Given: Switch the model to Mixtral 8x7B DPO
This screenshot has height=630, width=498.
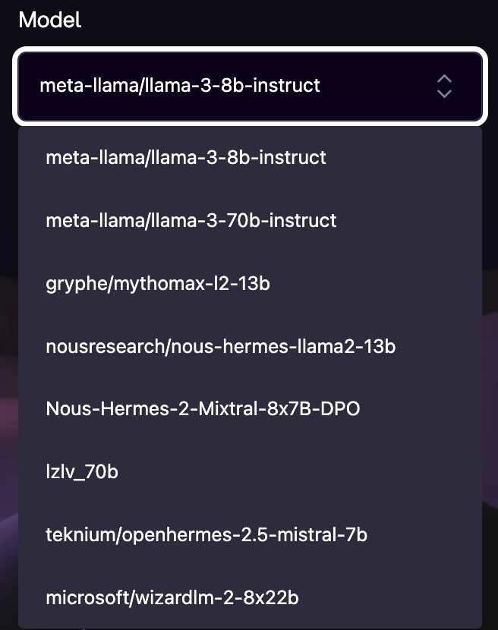Looking at the screenshot, I should [x=203, y=409].
